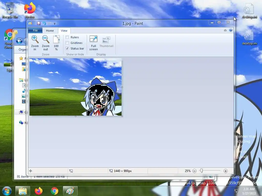Select the Firefox desktop shortcut
Screen dimensions: 262x196
pyautogui.click(x=30, y=10)
